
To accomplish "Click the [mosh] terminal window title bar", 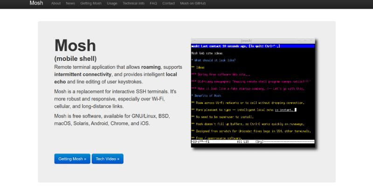I will tap(253, 41).
